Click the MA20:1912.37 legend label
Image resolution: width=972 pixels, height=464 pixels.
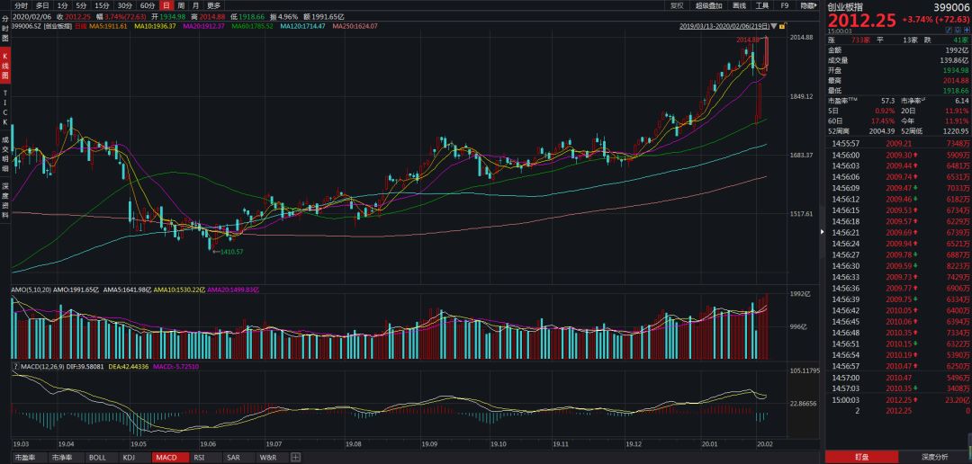(204, 27)
